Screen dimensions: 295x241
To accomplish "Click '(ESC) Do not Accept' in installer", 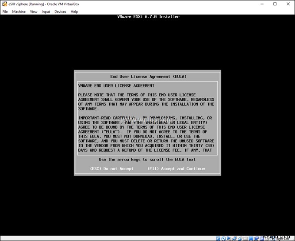I will click(111, 168).
